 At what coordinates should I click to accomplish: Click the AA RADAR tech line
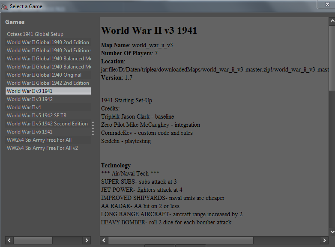[140, 206]
